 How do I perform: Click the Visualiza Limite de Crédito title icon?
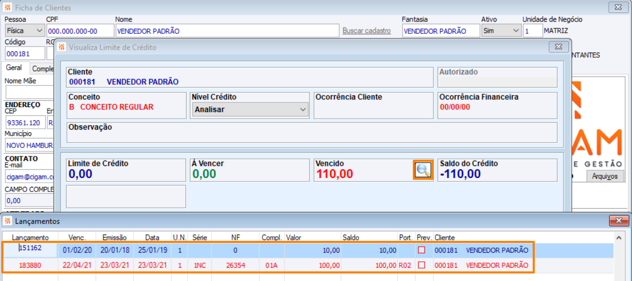tap(62, 47)
